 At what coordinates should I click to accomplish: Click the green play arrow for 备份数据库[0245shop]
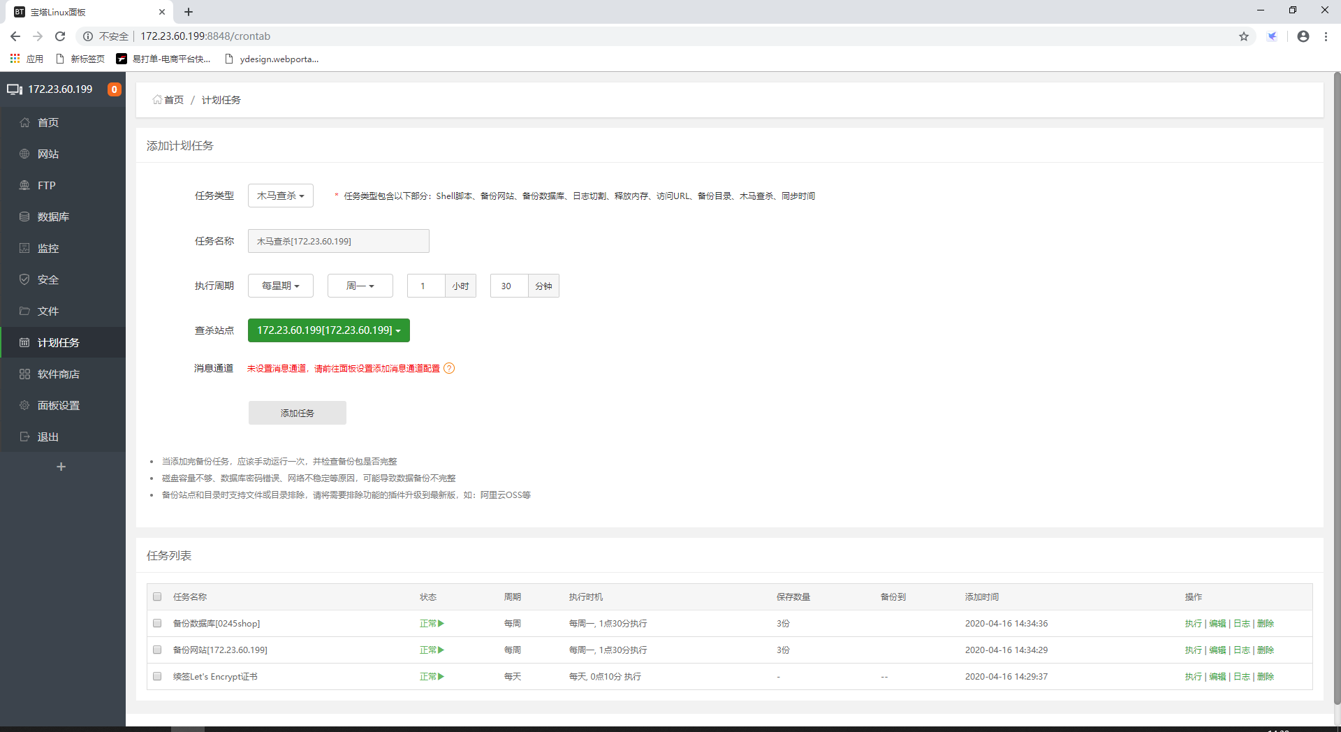coord(441,624)
